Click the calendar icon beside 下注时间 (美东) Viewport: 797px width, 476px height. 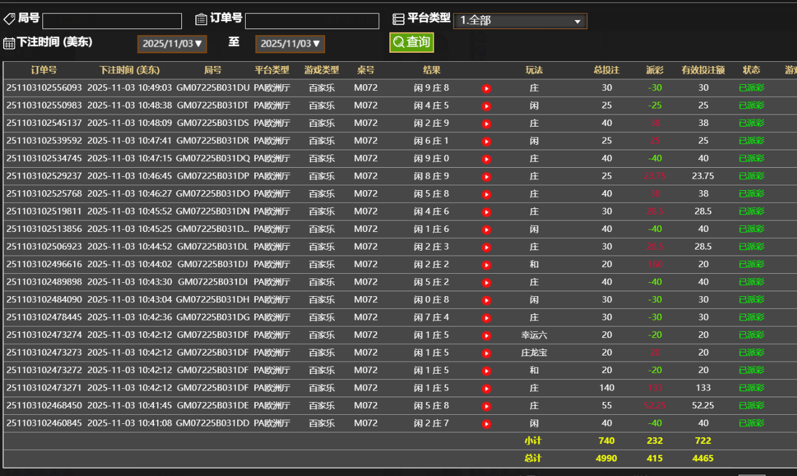click(8, 42)
